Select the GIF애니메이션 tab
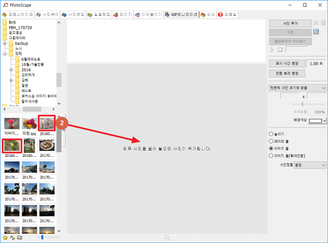Image resolution: width=328 pixels, height=243 pixels. (x=181, y=14)
